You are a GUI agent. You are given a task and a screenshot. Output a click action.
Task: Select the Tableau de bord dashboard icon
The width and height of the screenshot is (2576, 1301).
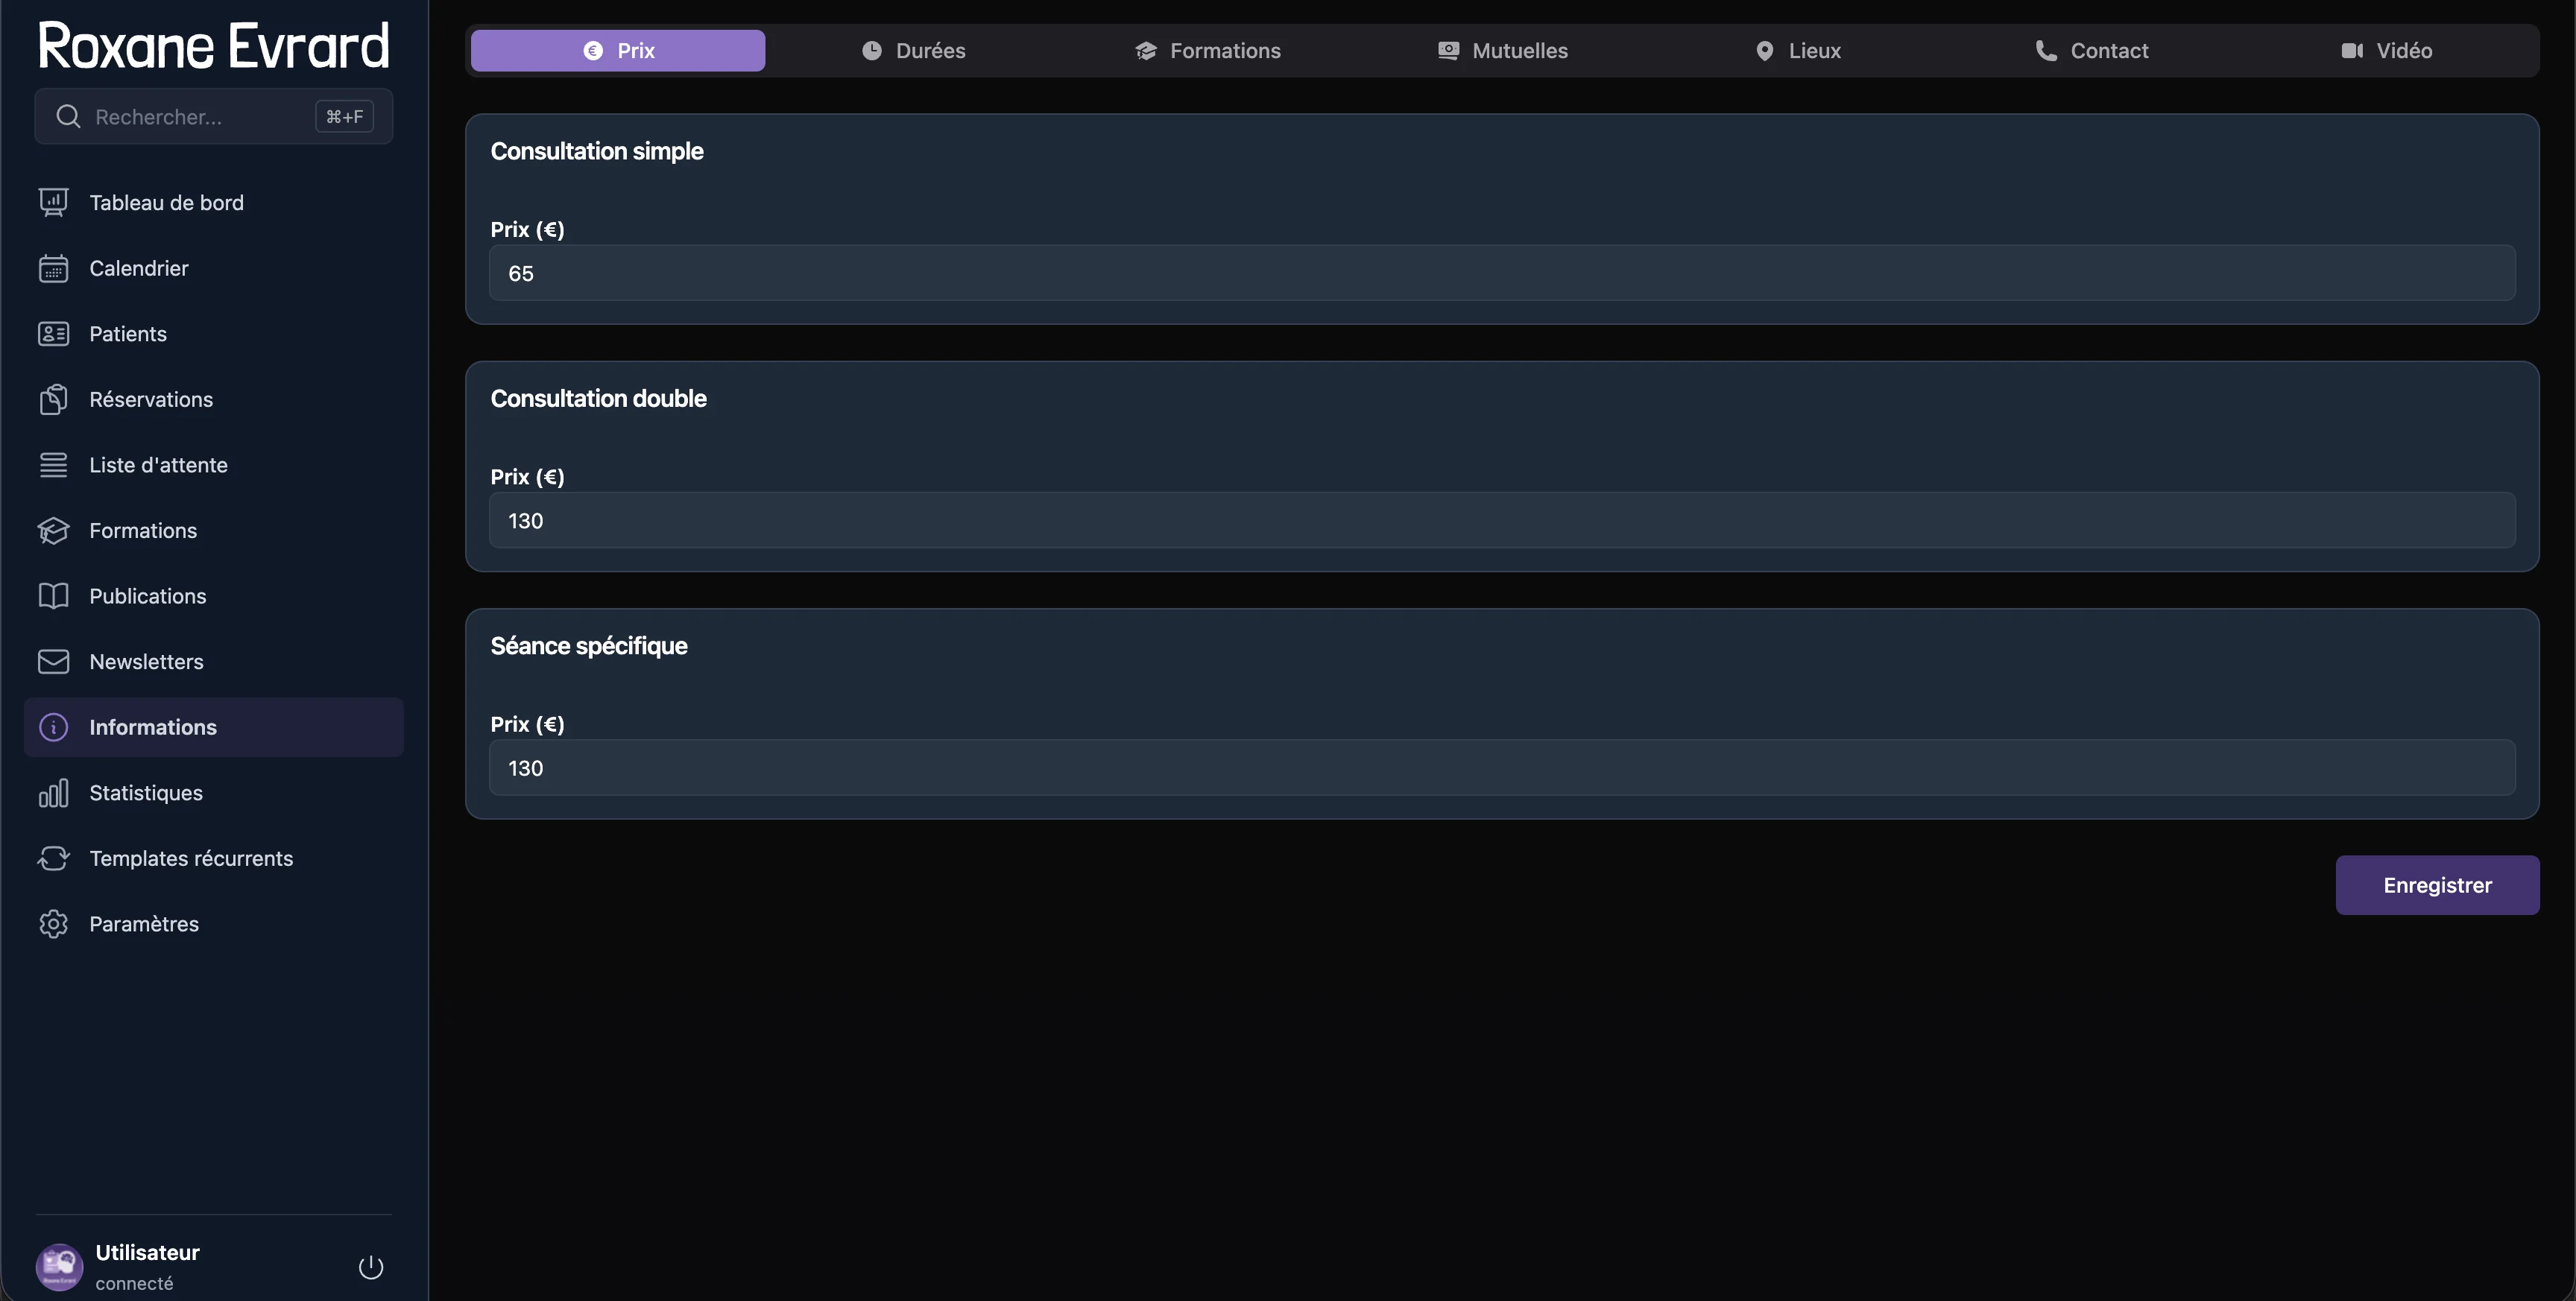(x=53, y=201)
